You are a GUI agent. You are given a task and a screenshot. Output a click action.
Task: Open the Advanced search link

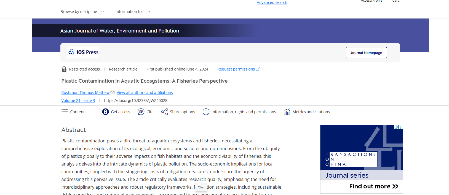click(272, 2)
